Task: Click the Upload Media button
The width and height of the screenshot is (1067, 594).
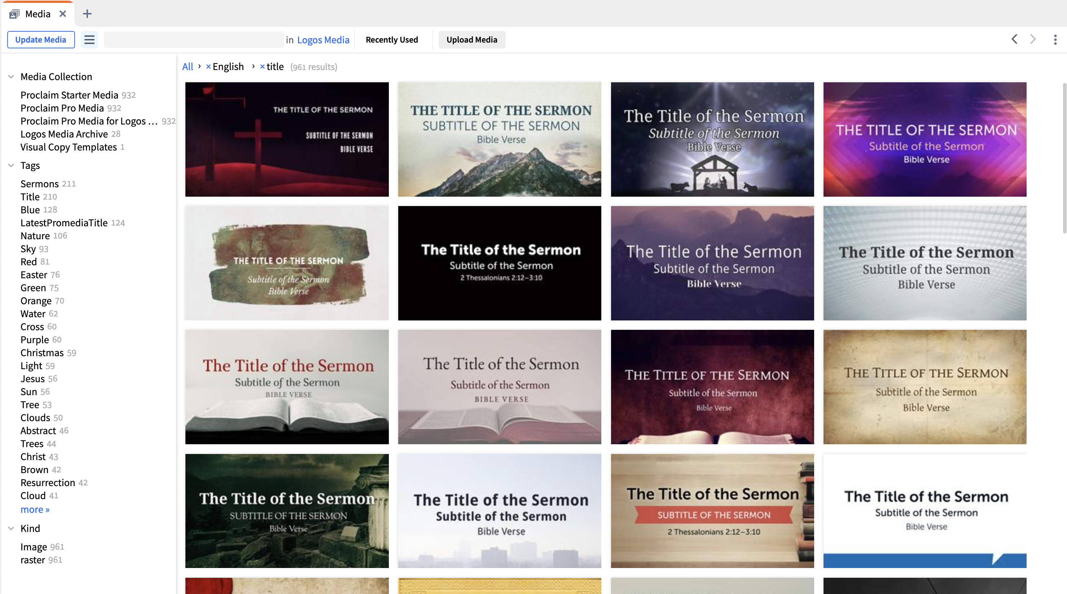Action: 471,40
